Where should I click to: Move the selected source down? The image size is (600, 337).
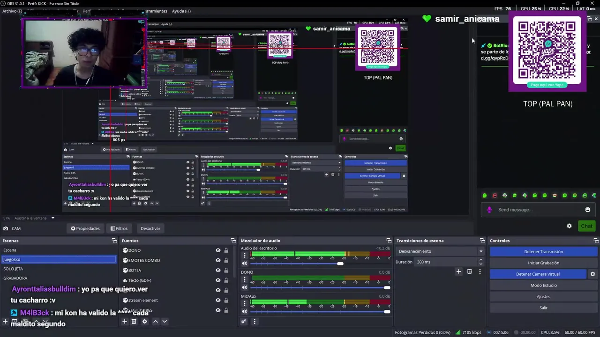[165, 322]
